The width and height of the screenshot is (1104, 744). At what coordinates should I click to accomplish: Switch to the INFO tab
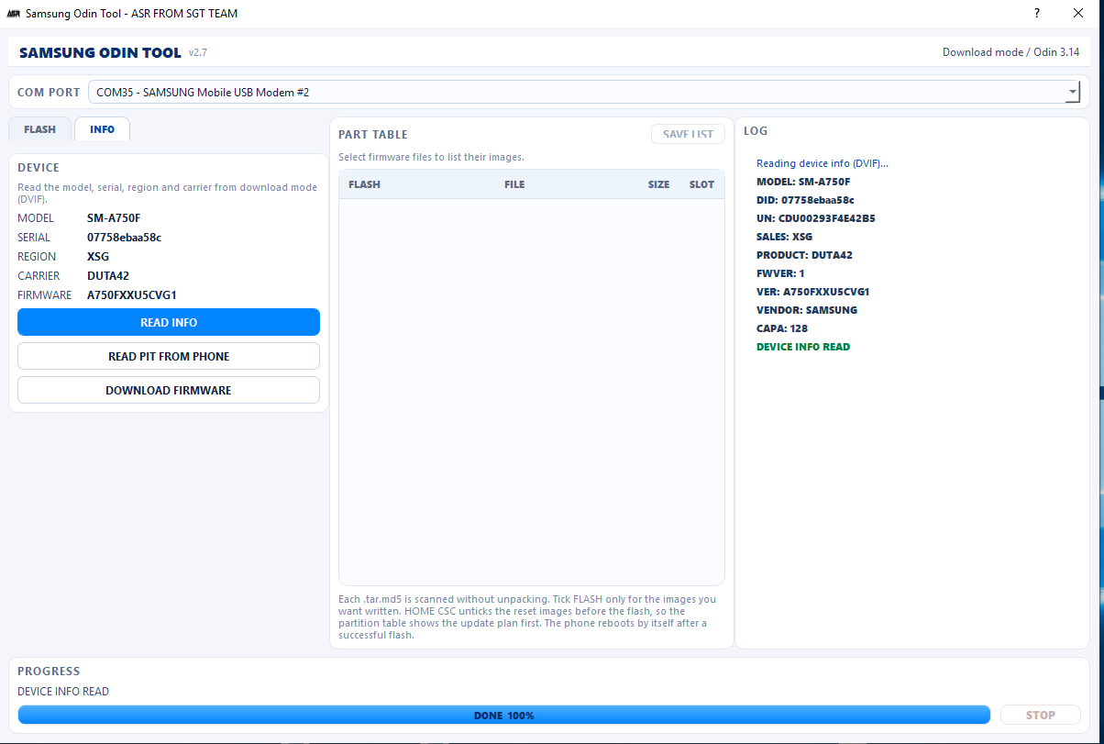(x=103, y=129)
